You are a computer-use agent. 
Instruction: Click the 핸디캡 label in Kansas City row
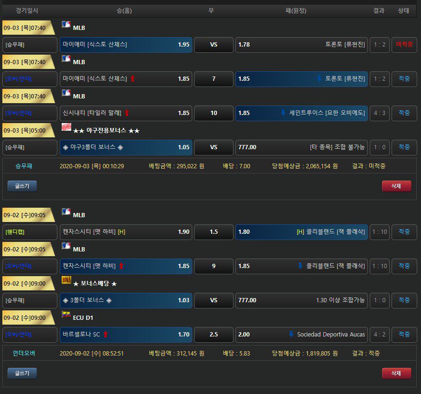point(16,232)
